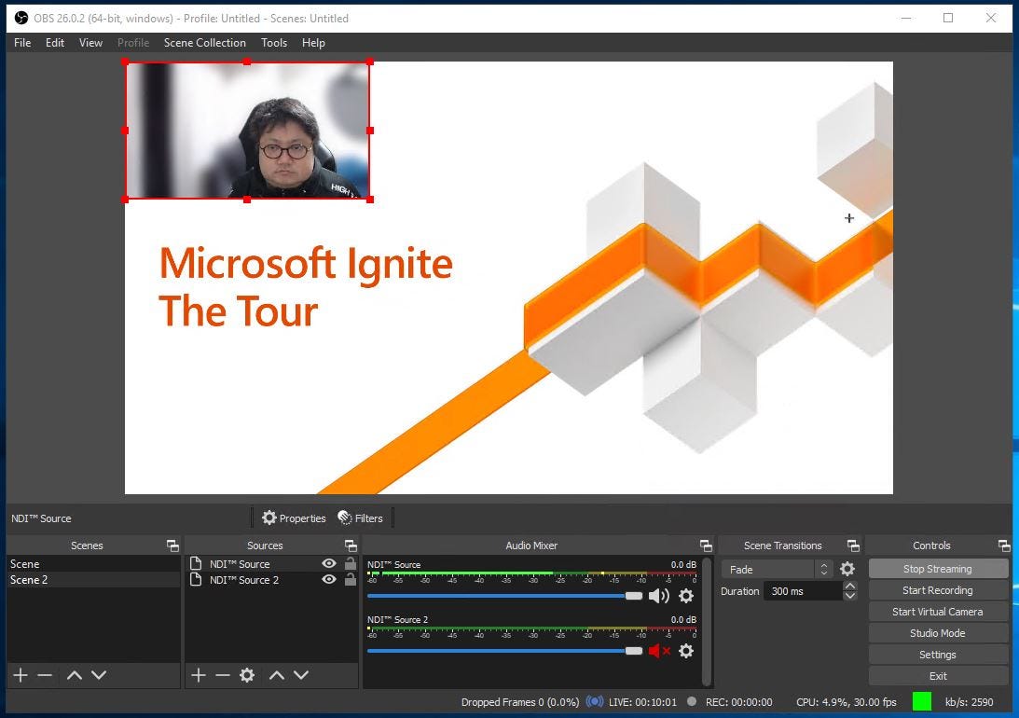1019x718 pixels.
Task: Move source up with arrow icon
Action: (277, 675)
